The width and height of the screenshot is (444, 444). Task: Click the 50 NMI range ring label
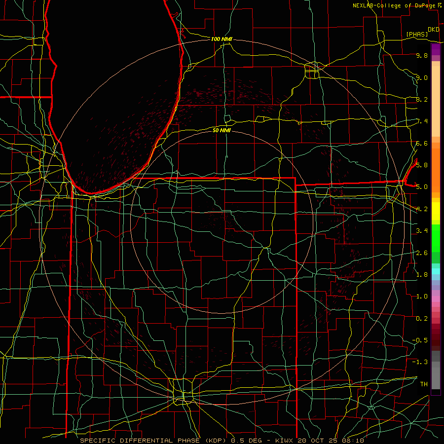(x=222, y=130)
